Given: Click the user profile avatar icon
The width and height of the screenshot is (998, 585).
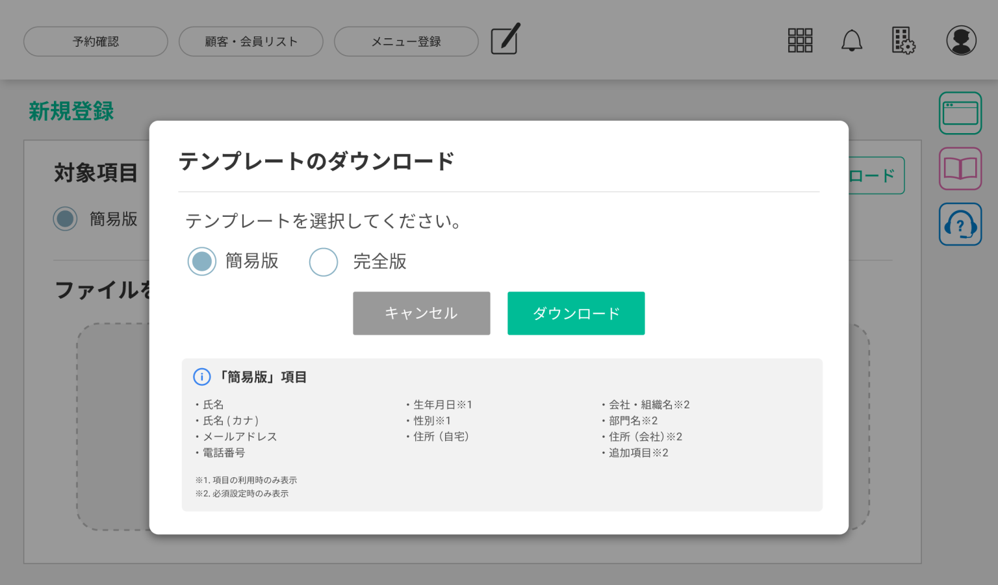Looking at the screenshot, I should pyautogui.click(x=961, y=41).
